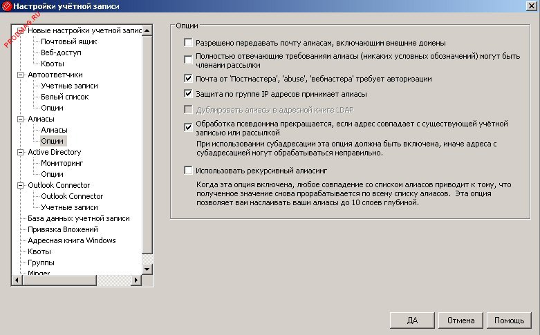
Task: Close the account settings dialog window
Action: tap(530, 6)
